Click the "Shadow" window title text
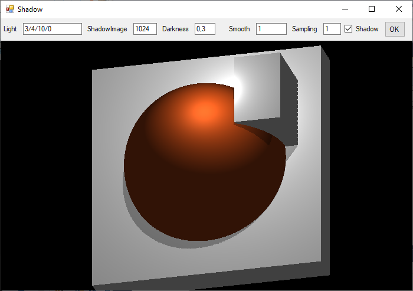Image resolution: width=413 pixels, height=291 pixels. pos(30,9)
